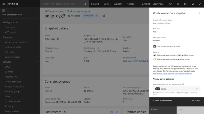
Task: Copy the Snapshot ID to clipboard
Action: 117,39
